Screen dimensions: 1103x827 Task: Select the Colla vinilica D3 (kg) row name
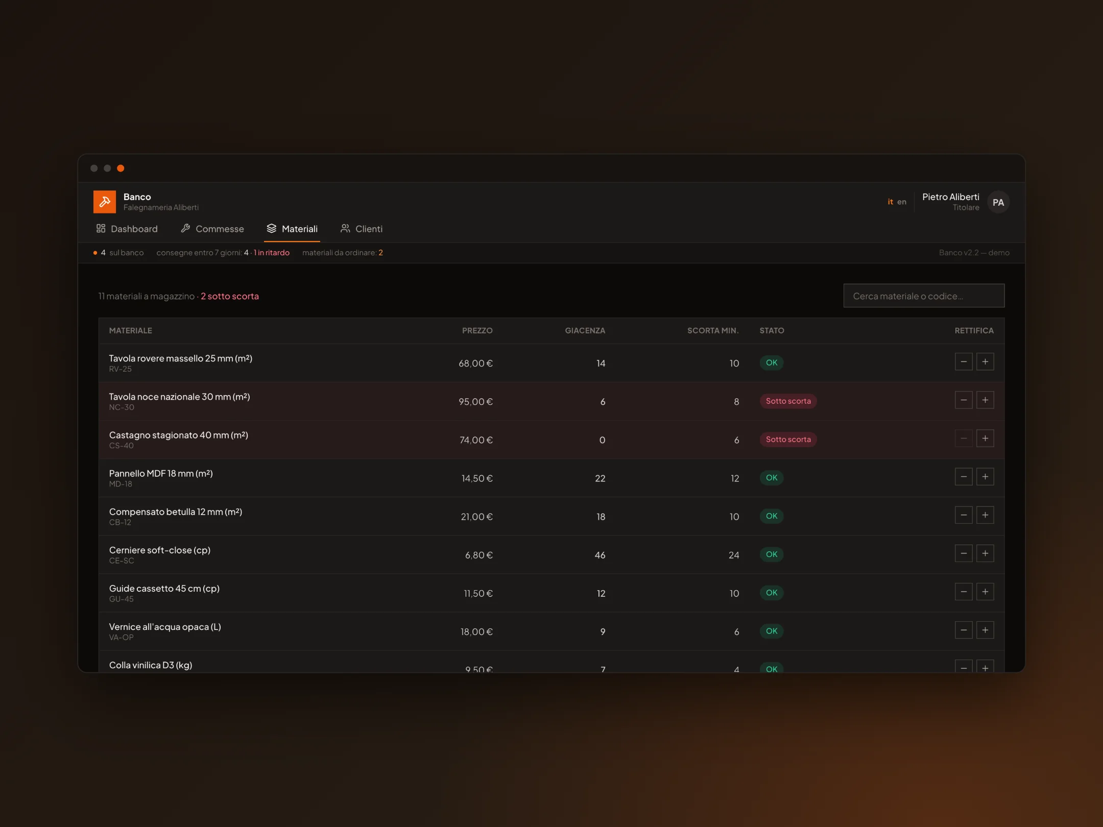pyautogui.click(x=151, y=665)
